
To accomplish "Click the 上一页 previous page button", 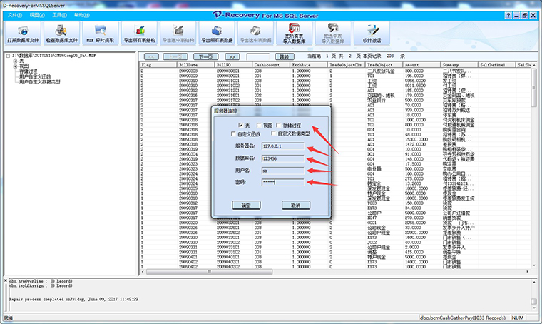I will pyautogui.click(x=175, y=56).
